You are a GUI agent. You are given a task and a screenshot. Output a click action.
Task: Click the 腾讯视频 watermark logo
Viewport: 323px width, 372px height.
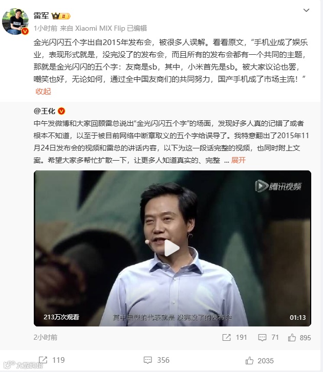[x=278, y=186]
